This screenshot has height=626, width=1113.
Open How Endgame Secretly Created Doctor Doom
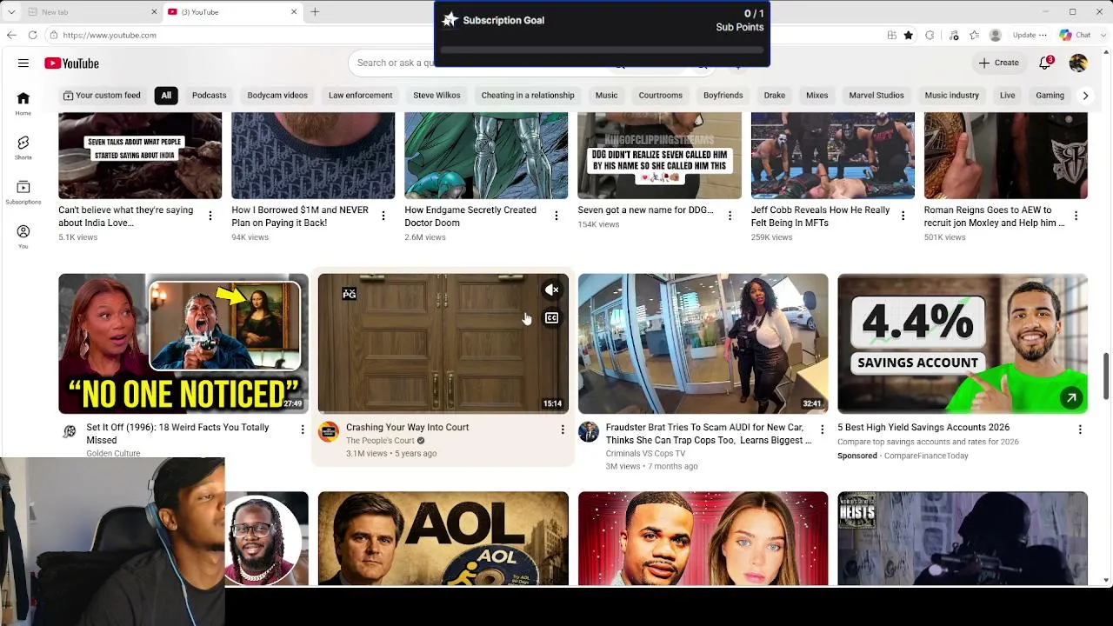coord(470,216)
